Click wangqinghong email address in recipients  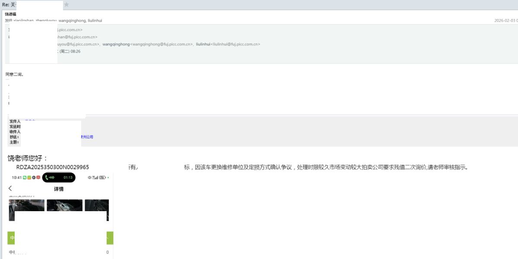point(162,44)
